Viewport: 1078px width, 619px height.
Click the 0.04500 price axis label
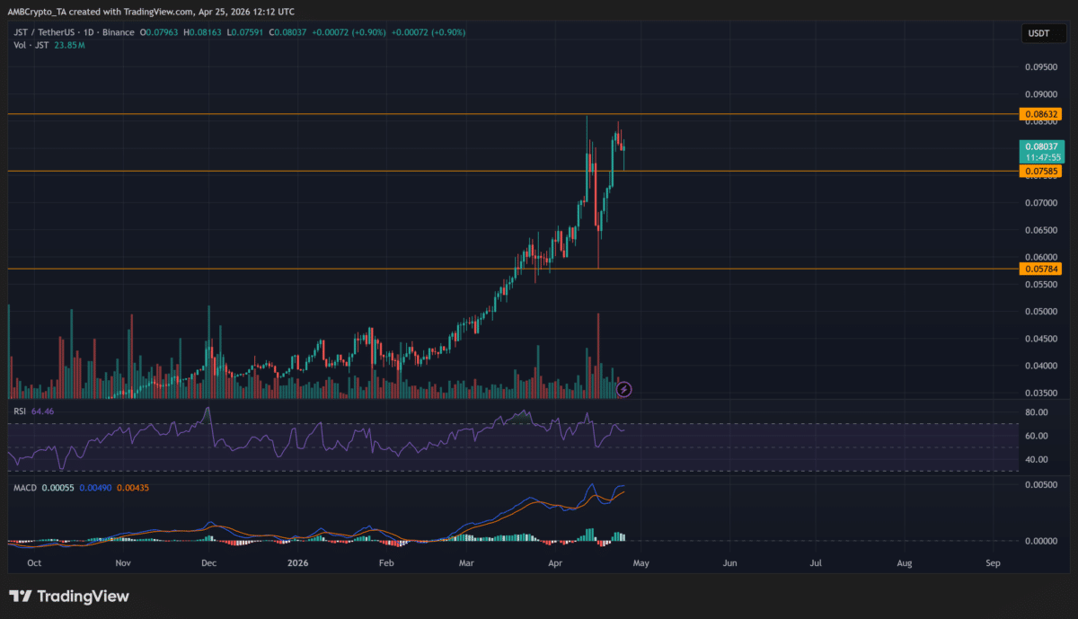[1039, 339]
